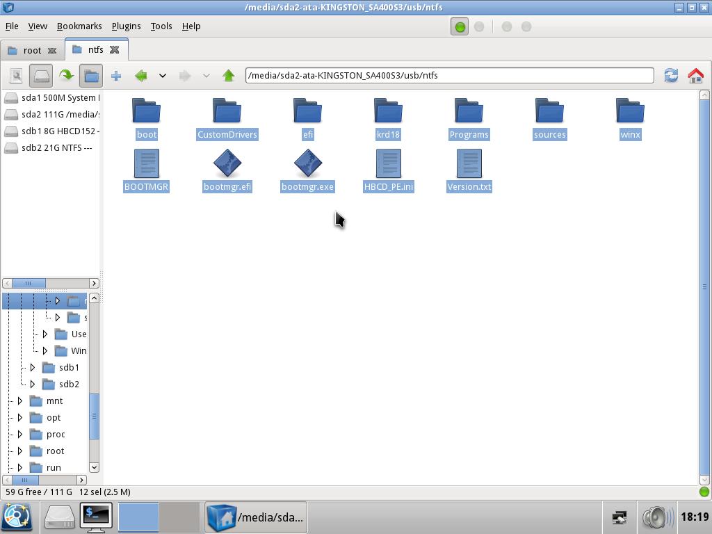Refresh the folder with the blue reload icon
The image size is (712, 534).
pos(670,76)
